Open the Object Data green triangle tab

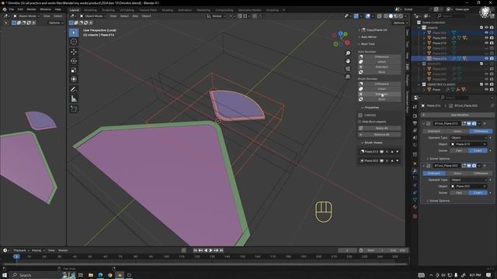[x=415, y=200]
